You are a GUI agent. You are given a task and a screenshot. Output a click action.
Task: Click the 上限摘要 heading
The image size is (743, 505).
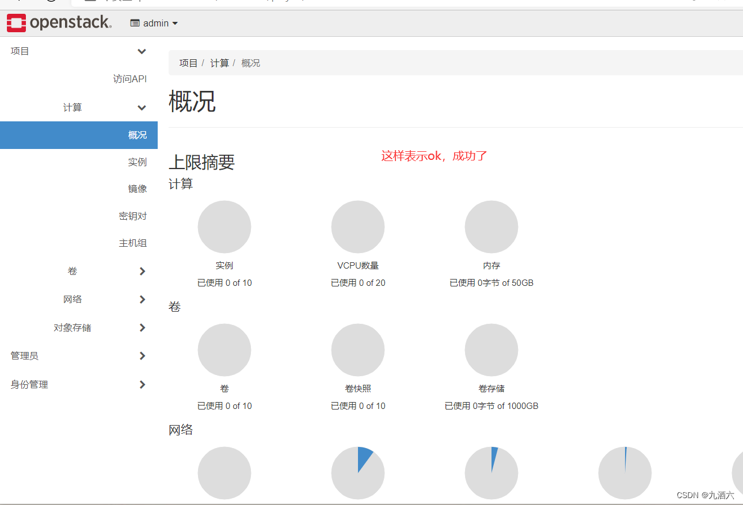(201, 162)
